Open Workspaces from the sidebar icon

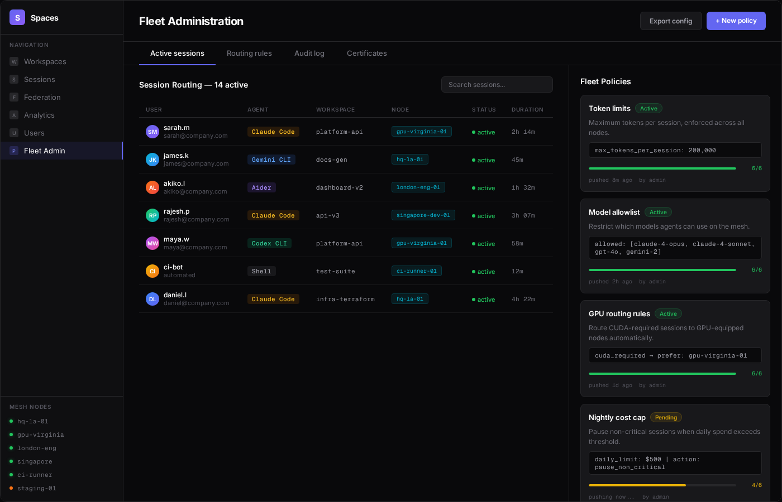pos(14,61)
